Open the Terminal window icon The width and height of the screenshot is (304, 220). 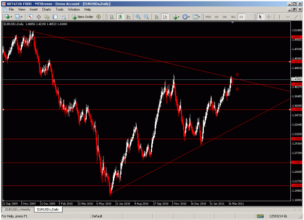click(x=55, y=17)
